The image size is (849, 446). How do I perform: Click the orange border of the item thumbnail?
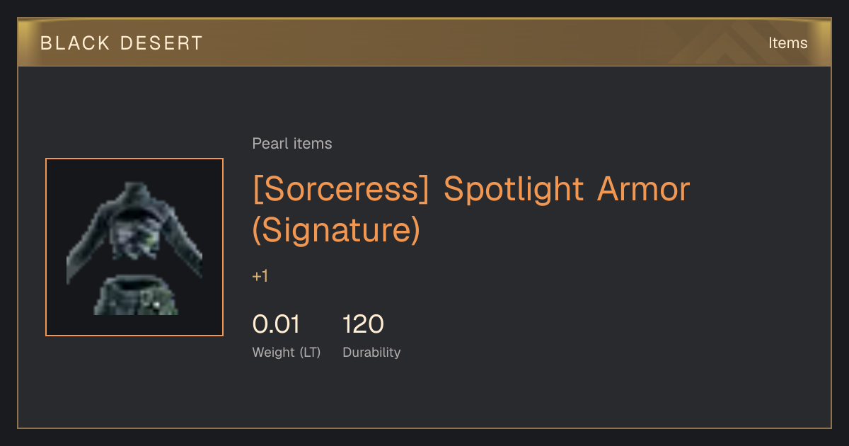click(134, 159)
